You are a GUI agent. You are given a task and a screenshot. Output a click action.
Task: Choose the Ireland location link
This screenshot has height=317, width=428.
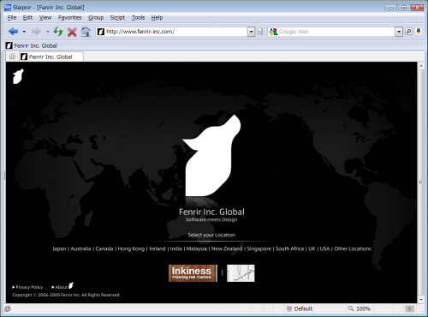point(158,248)
